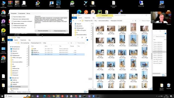The height and width of the screenshot is (98, 174).
Task: Open address history dropdown in photo window
Action: (x=133, y=21)
